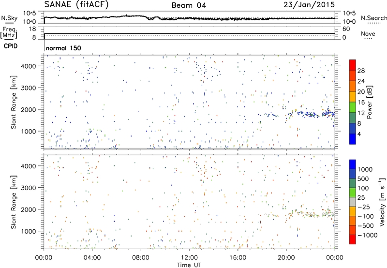Click the 20 tick label on power colorbar
Screen dimensions: 387x268
coord(361,92)
